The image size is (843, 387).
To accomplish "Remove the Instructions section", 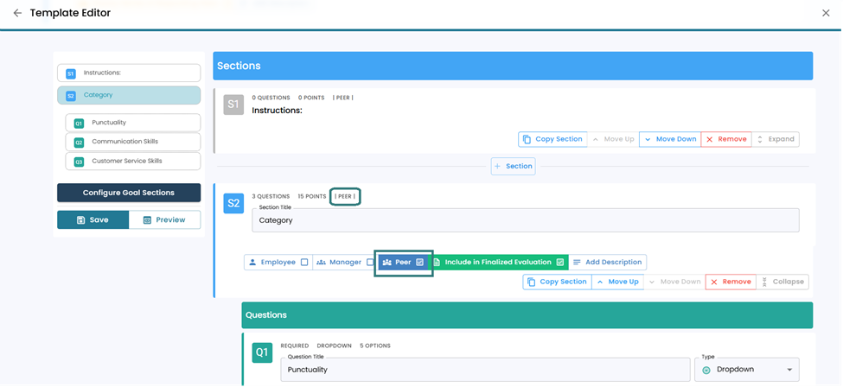I will [x=726, y=139].
